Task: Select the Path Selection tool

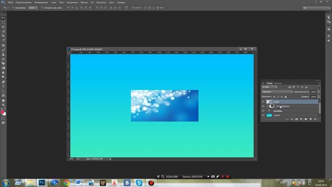Action: click(x=3, y=91)
